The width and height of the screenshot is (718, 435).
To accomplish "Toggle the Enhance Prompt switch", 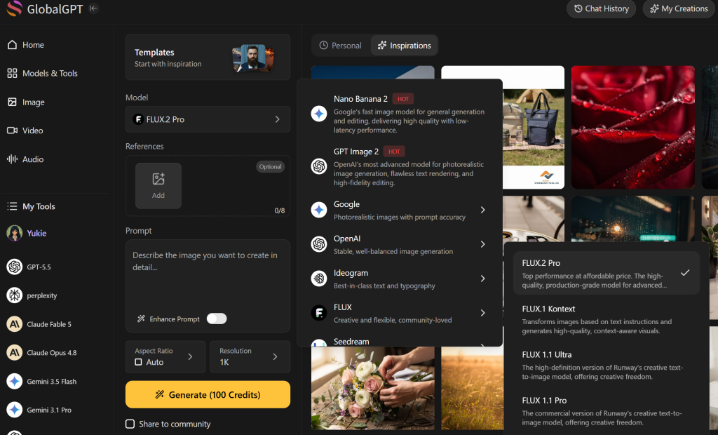I will (x=217, y=319).
